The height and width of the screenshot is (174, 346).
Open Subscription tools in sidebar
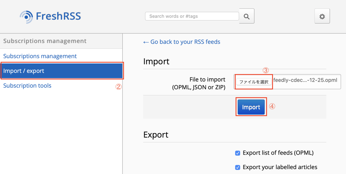[x=27, y=86]
